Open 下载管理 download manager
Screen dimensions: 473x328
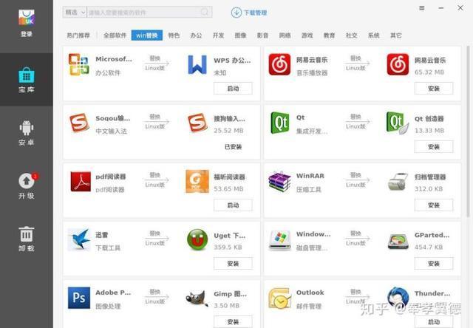click(249, 13)
